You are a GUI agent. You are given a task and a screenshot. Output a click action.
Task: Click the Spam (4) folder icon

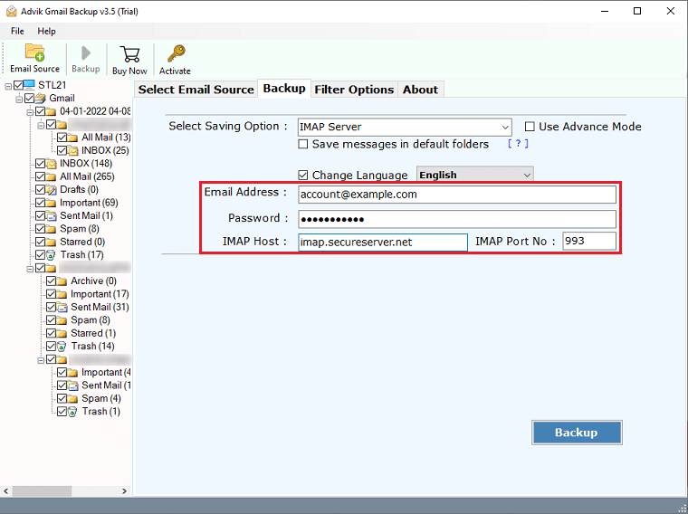click(x=72, y=398)
